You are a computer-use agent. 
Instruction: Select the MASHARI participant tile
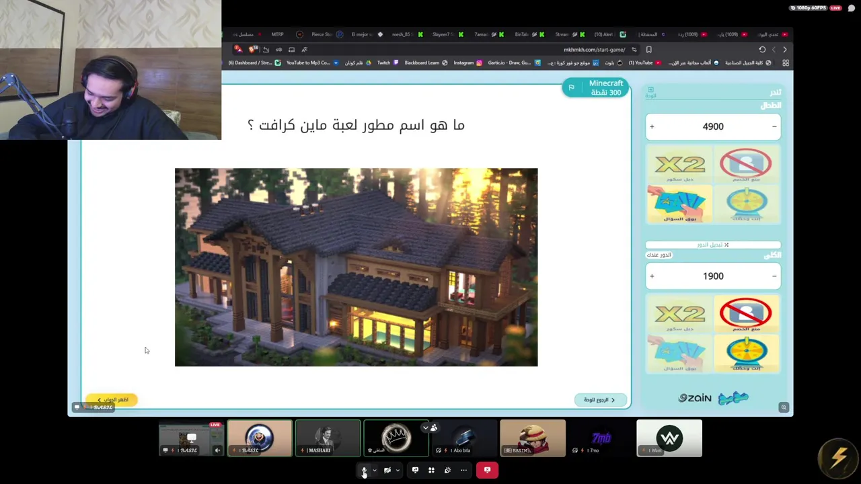pos(328,438)
